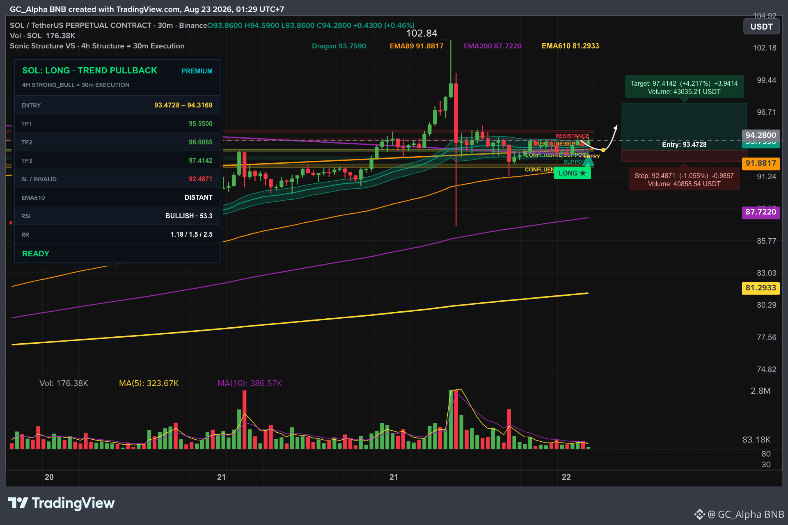This screenshot has height=525, width=788.
Task: Click the RSI 'BULLISH · 53.3' value
Action: pos(189,216)
